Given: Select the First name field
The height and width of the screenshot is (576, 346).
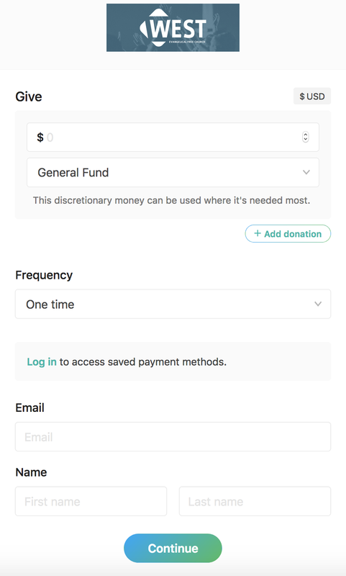Looking at the screenshot, I should tap(91, 501).
